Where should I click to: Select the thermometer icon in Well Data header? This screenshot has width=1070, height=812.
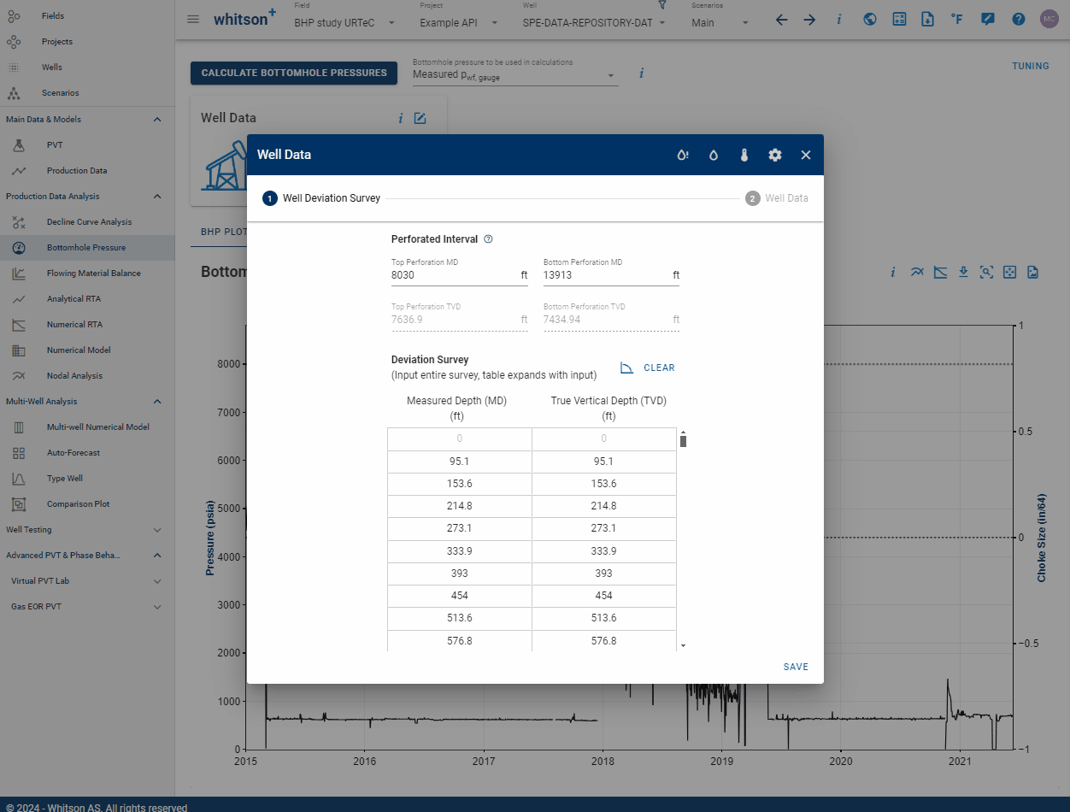(x=744, y=156)
